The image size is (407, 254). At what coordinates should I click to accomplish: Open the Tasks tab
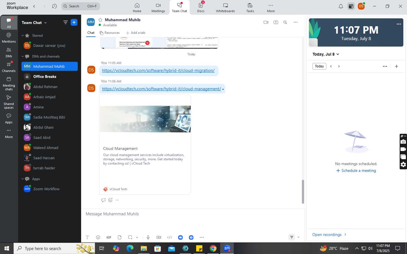[250, 8]
